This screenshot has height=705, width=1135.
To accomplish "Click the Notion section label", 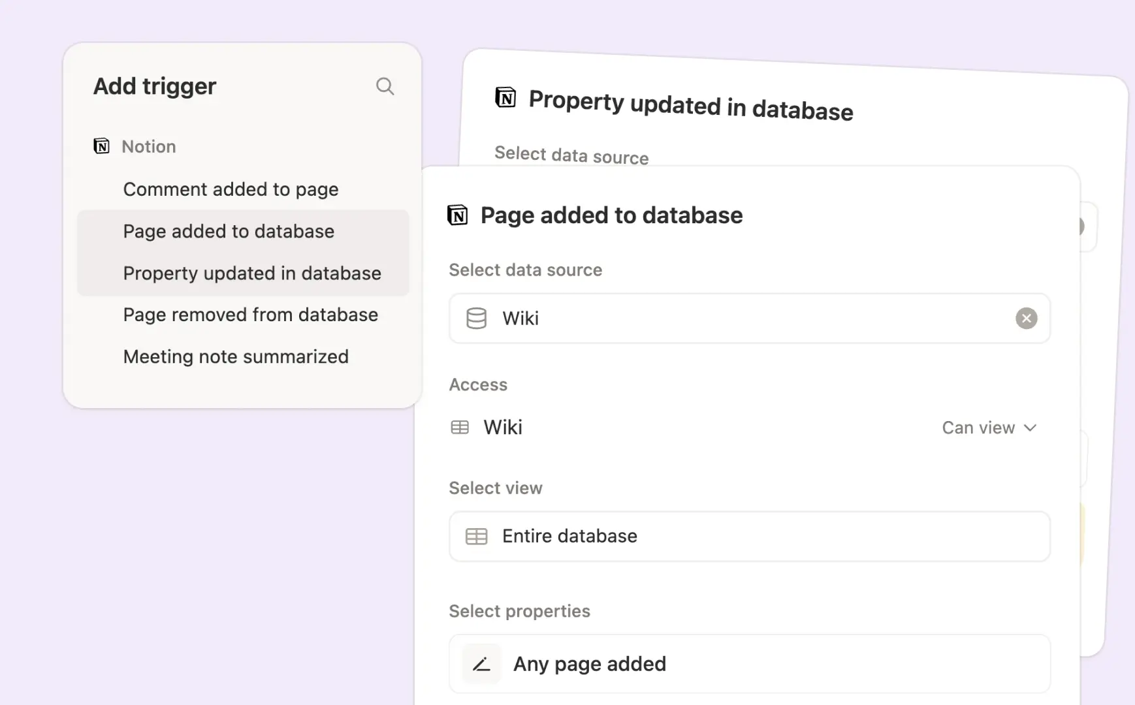I will point(149,146).
